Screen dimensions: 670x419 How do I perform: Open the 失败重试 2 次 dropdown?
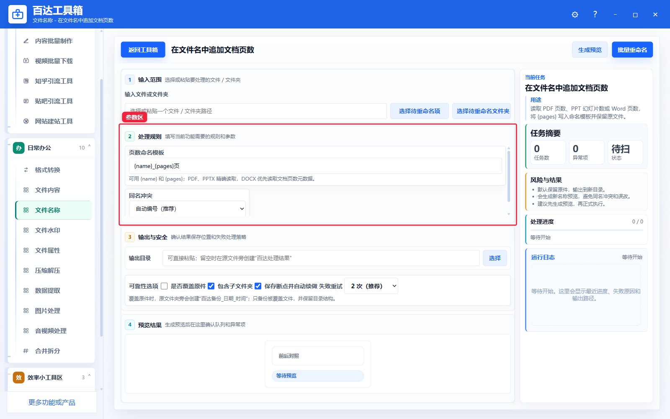(x=371, y=286)
